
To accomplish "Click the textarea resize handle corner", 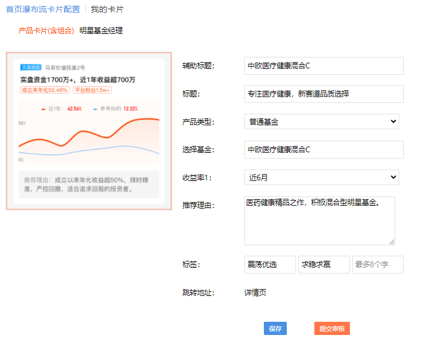I will tap(392, 242).
